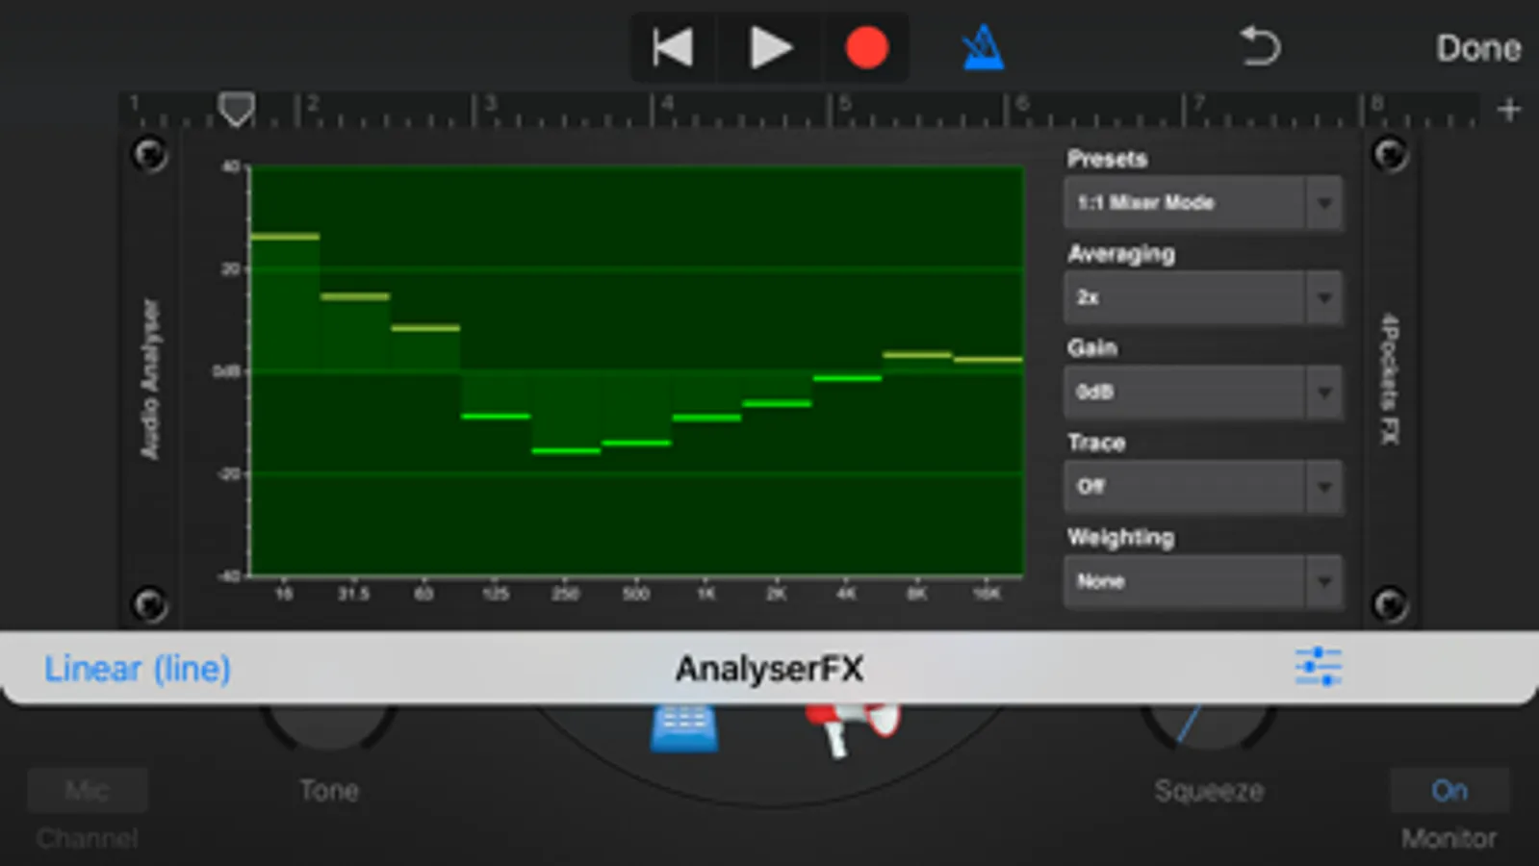
Task: Expand the Weighting dropdown set to None
Action: click(1203, 581)
